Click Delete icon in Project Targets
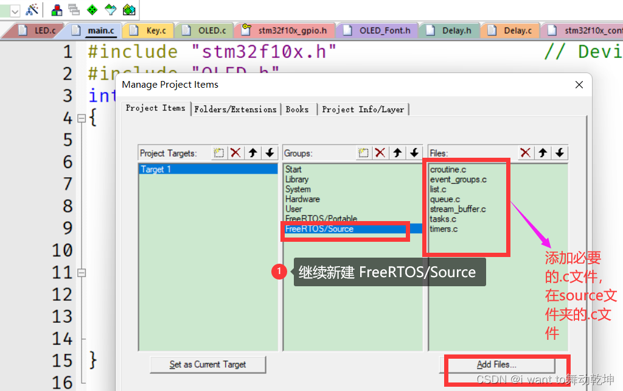 235,153
